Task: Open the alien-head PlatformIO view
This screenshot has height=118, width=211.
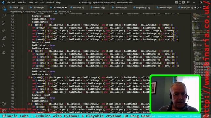Action: pyautogui.click(x=4, y=52)
